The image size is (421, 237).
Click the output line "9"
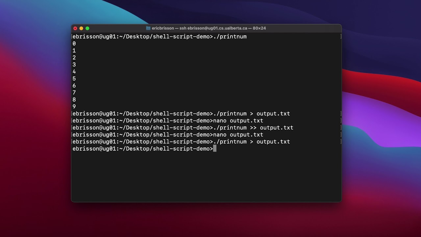74,107
